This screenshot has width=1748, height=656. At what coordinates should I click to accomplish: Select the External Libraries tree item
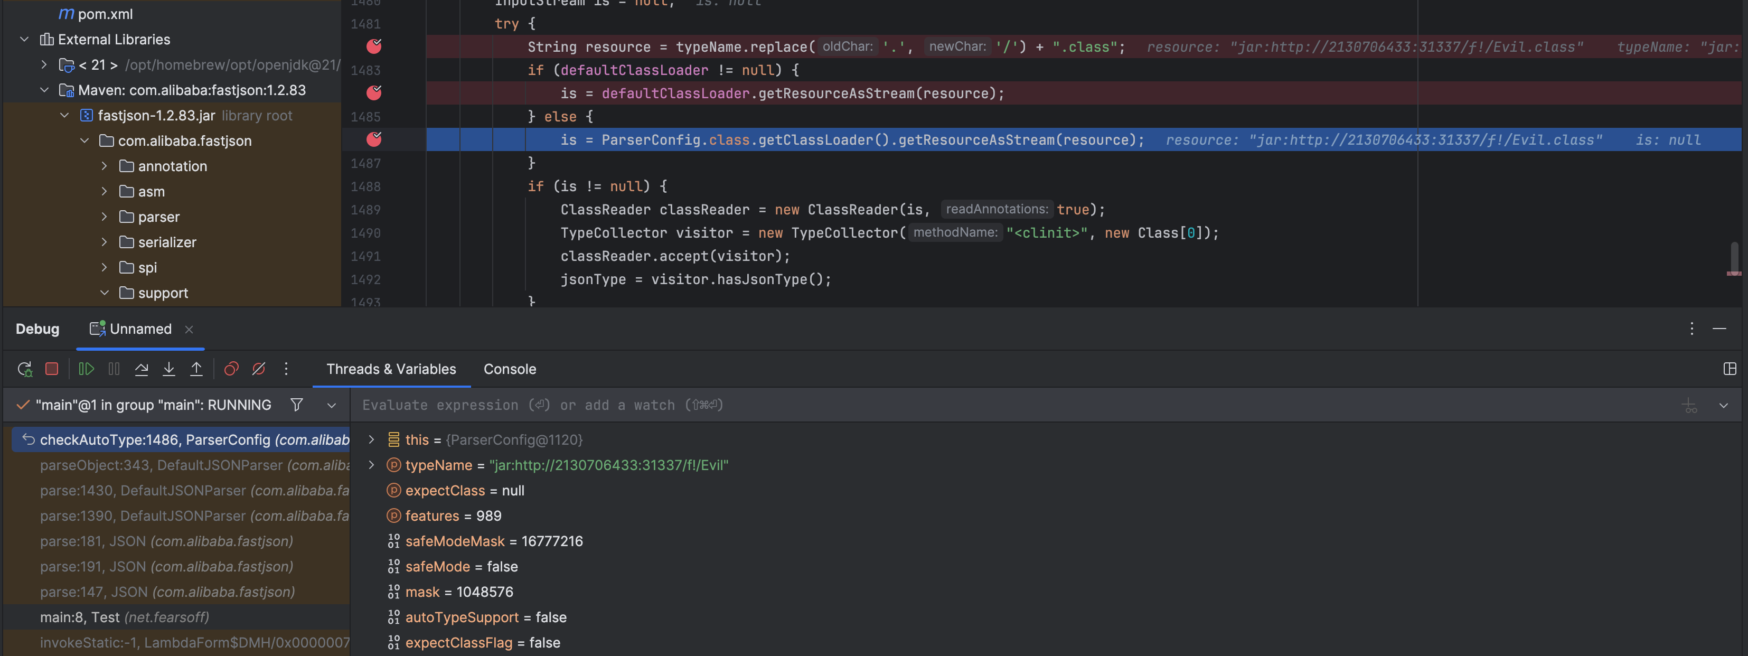114,39
